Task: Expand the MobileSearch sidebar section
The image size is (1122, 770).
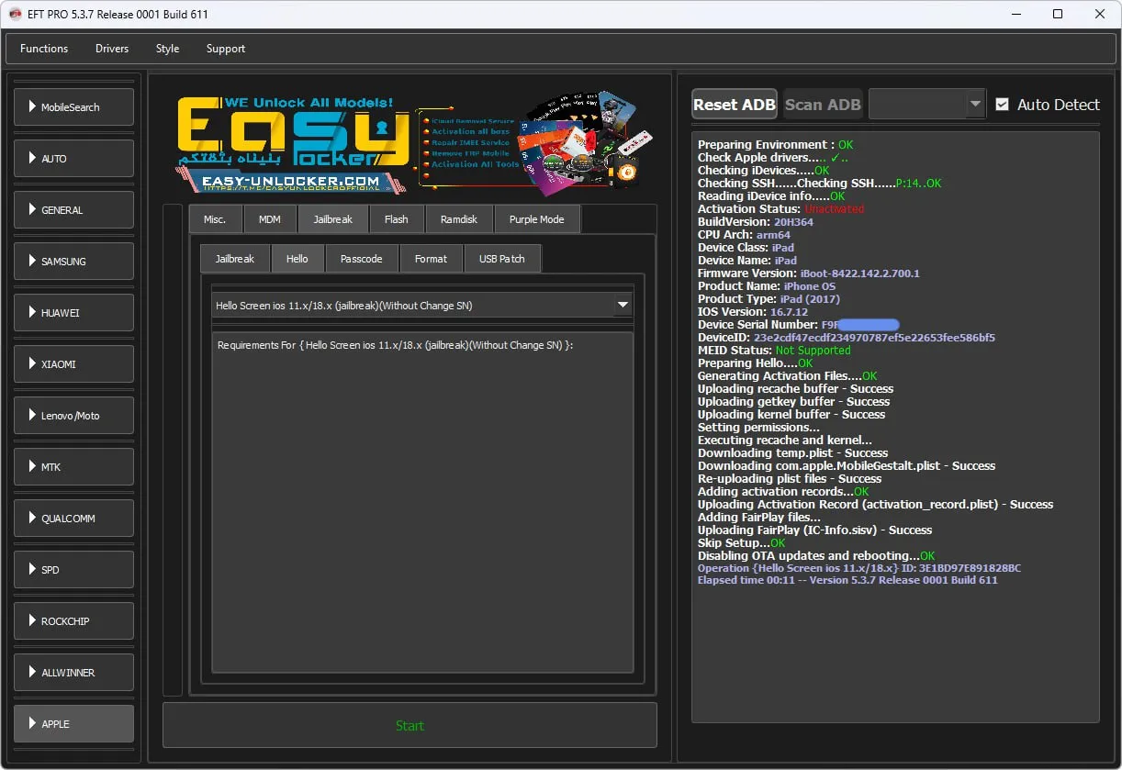Action: 73,107
